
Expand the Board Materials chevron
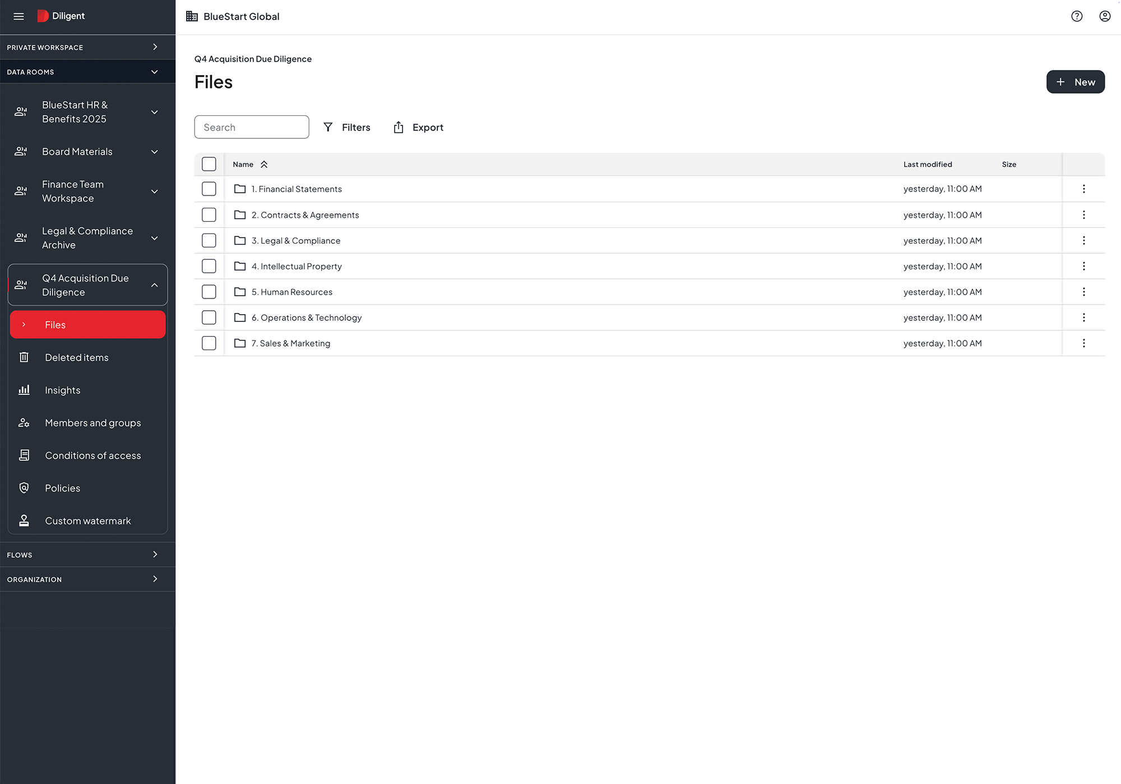[x=155, y=152]
